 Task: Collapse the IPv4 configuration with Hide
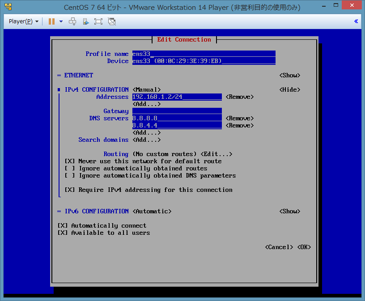(x=289, y=89)
